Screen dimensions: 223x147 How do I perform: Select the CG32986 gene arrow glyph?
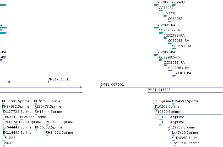coord(156,5)
